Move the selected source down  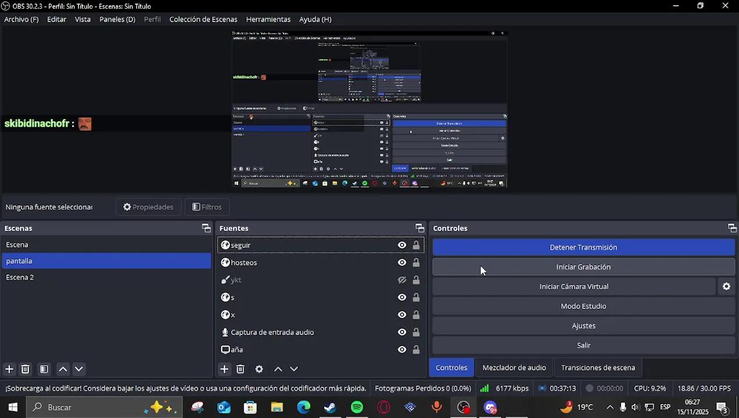[294, 369]
